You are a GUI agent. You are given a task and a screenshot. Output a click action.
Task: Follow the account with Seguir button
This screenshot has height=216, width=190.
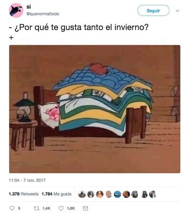point(153,10)
